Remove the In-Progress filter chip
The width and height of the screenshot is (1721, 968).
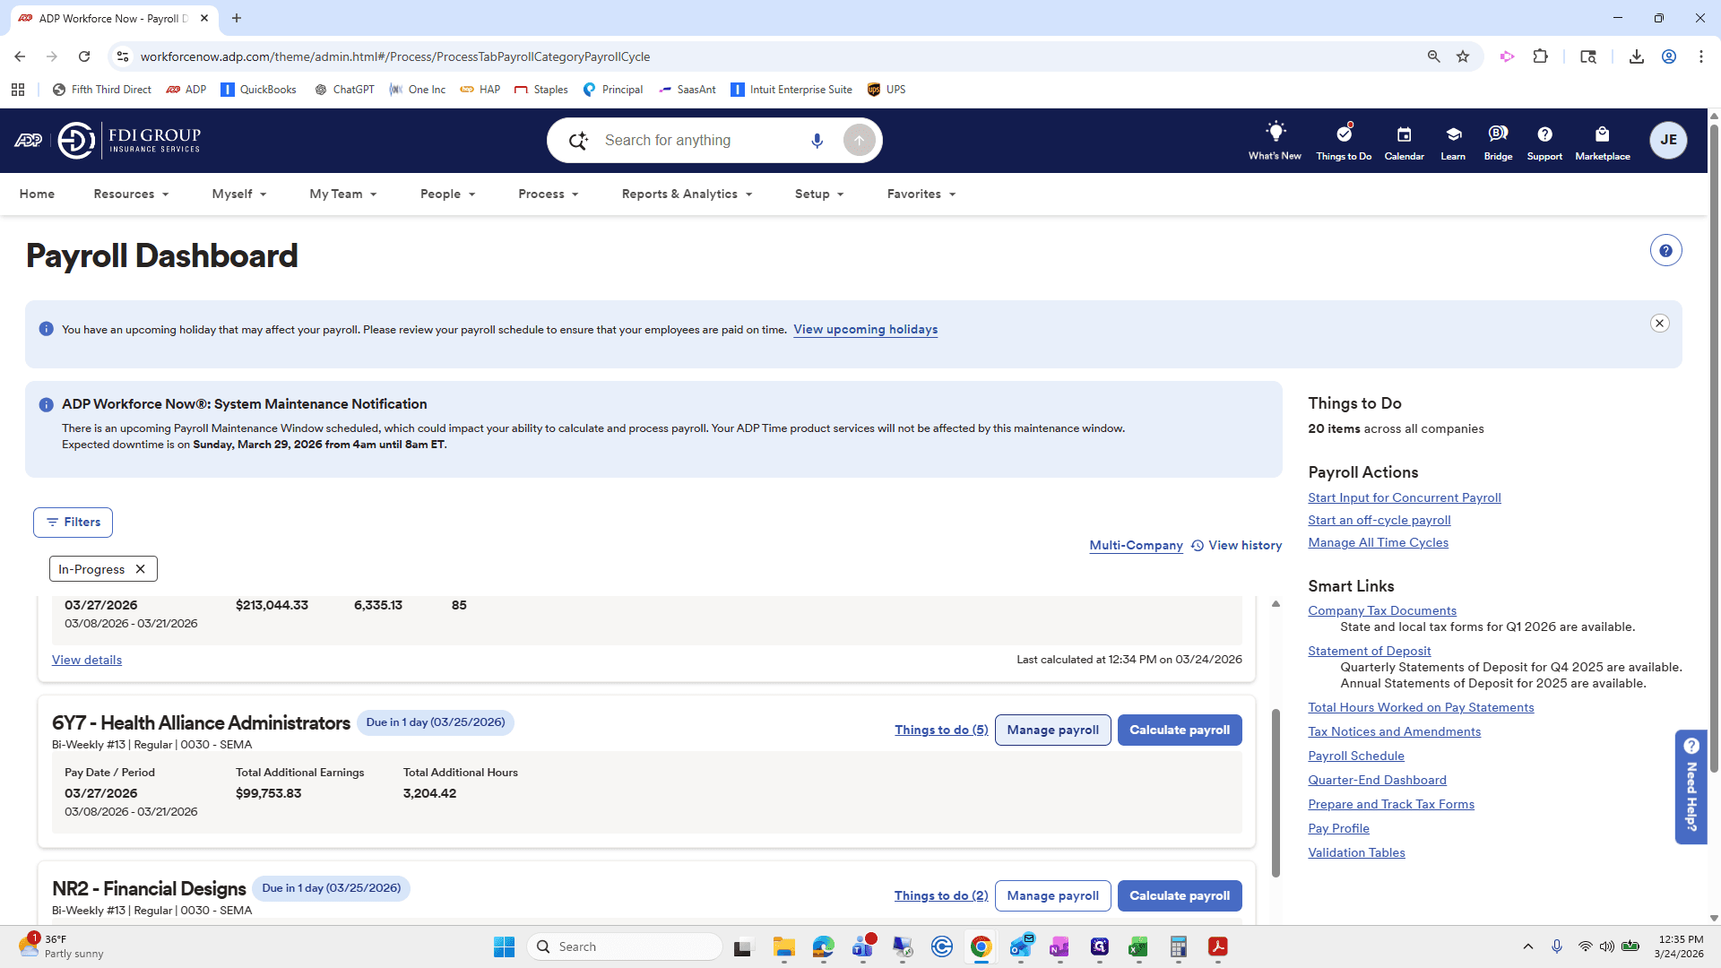click(x=141, y=569)
